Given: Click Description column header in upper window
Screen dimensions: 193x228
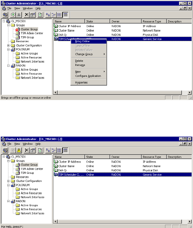Looking at the screenshot, I should point(179,21).
